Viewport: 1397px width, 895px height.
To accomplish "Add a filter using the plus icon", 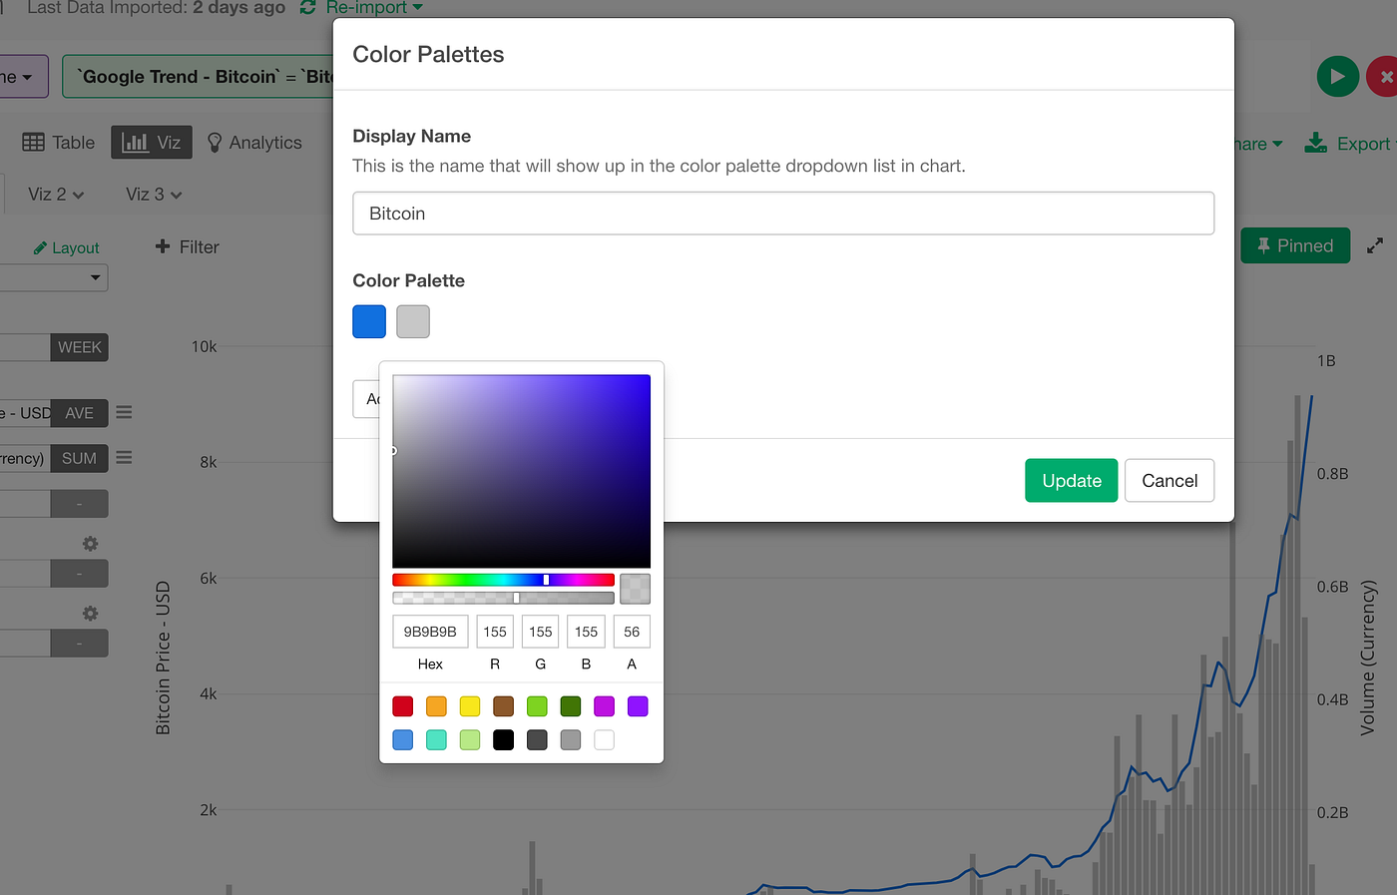I will 165,246.
